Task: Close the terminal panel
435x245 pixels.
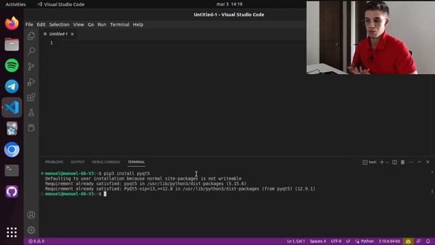Action: (428, 162)
